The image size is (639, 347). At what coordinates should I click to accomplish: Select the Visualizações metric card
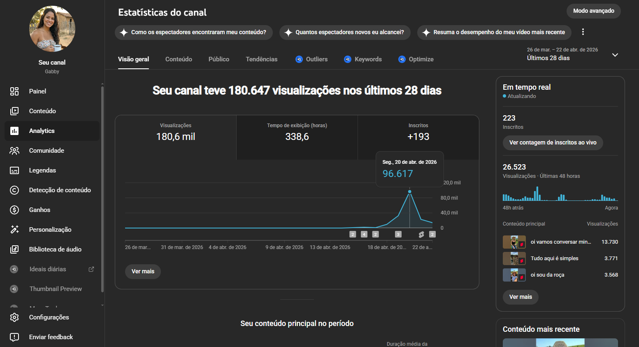[x=176, y=137]
